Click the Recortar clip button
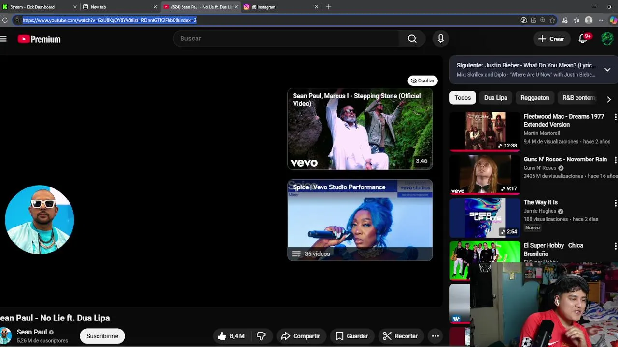Image resolution: width=618 pixels, height=347 pixels. 400,336
